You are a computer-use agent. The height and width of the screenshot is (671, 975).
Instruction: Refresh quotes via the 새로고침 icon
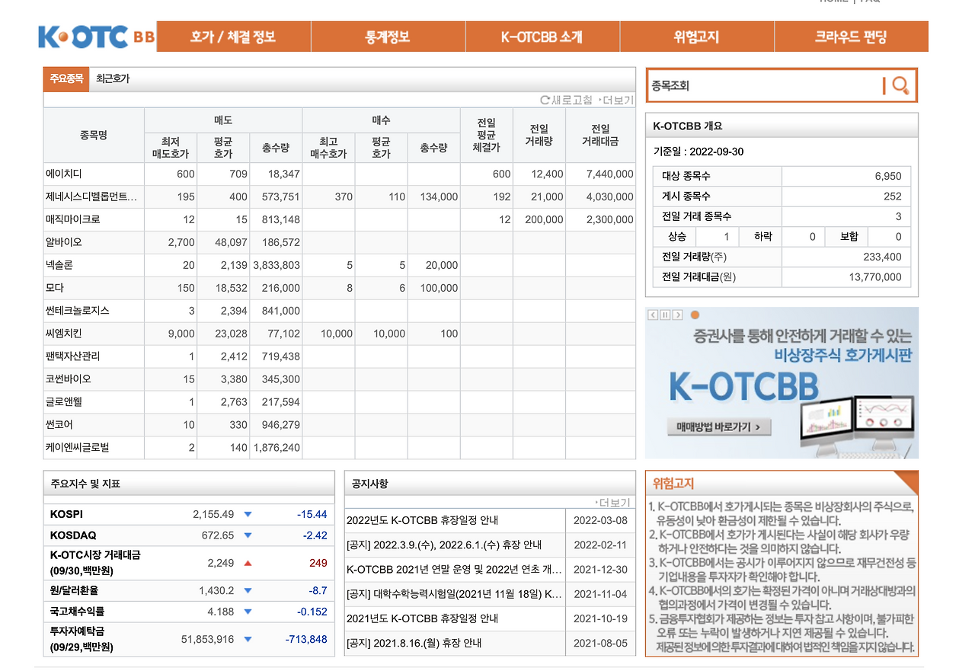(545, 99)
